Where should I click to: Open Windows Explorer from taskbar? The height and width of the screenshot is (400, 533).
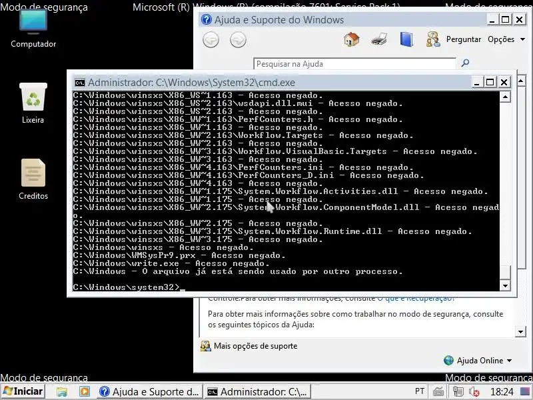[62, 391]
